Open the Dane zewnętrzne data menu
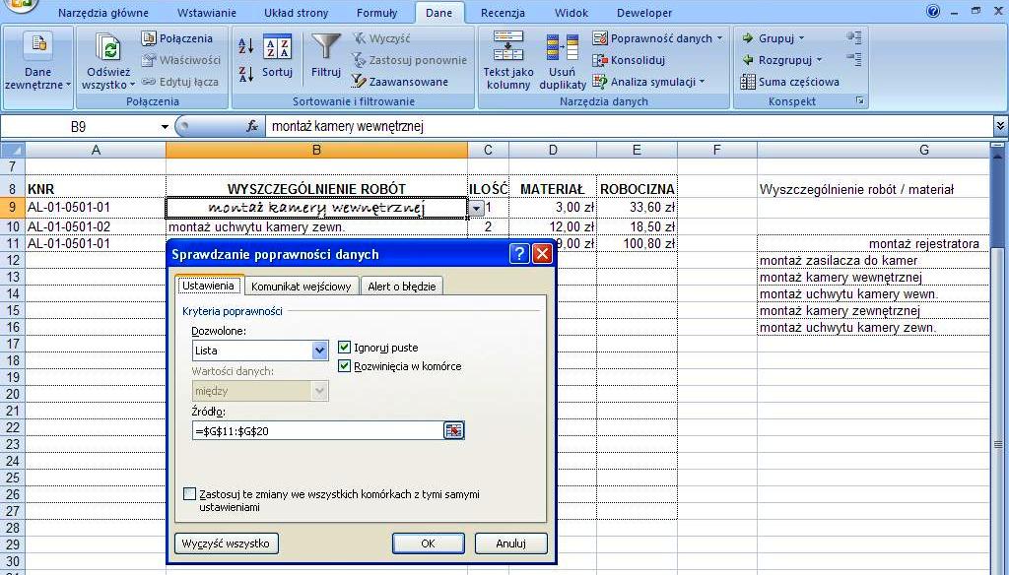The height and width of the screenshot is (575, 1009). click(38, 61)
